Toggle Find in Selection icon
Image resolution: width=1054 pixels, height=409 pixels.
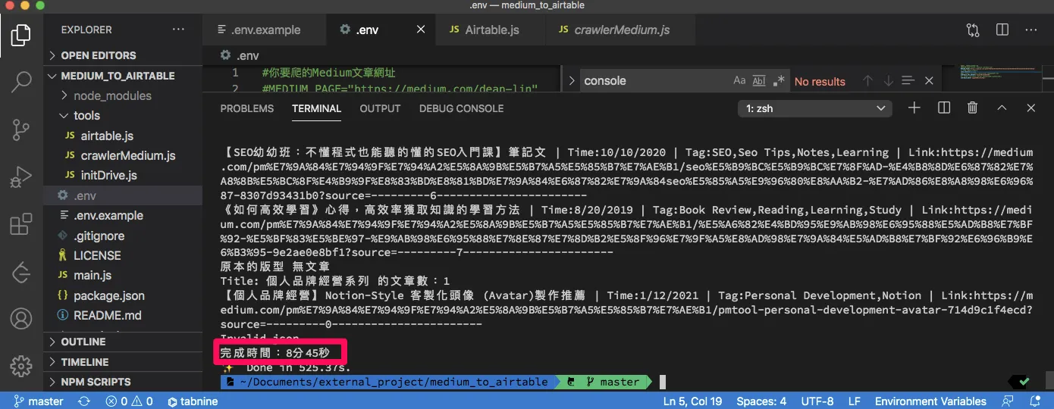pos(908,80)
